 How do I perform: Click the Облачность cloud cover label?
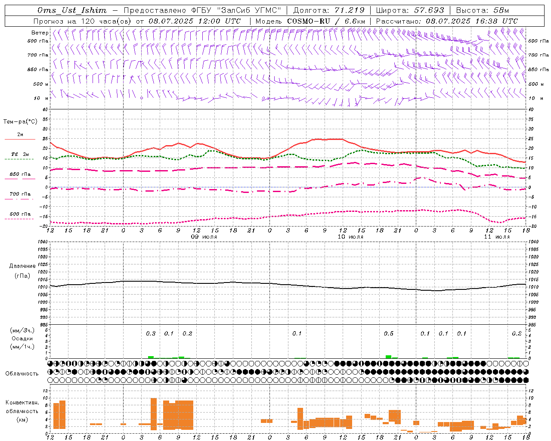(x=22, y=374)
